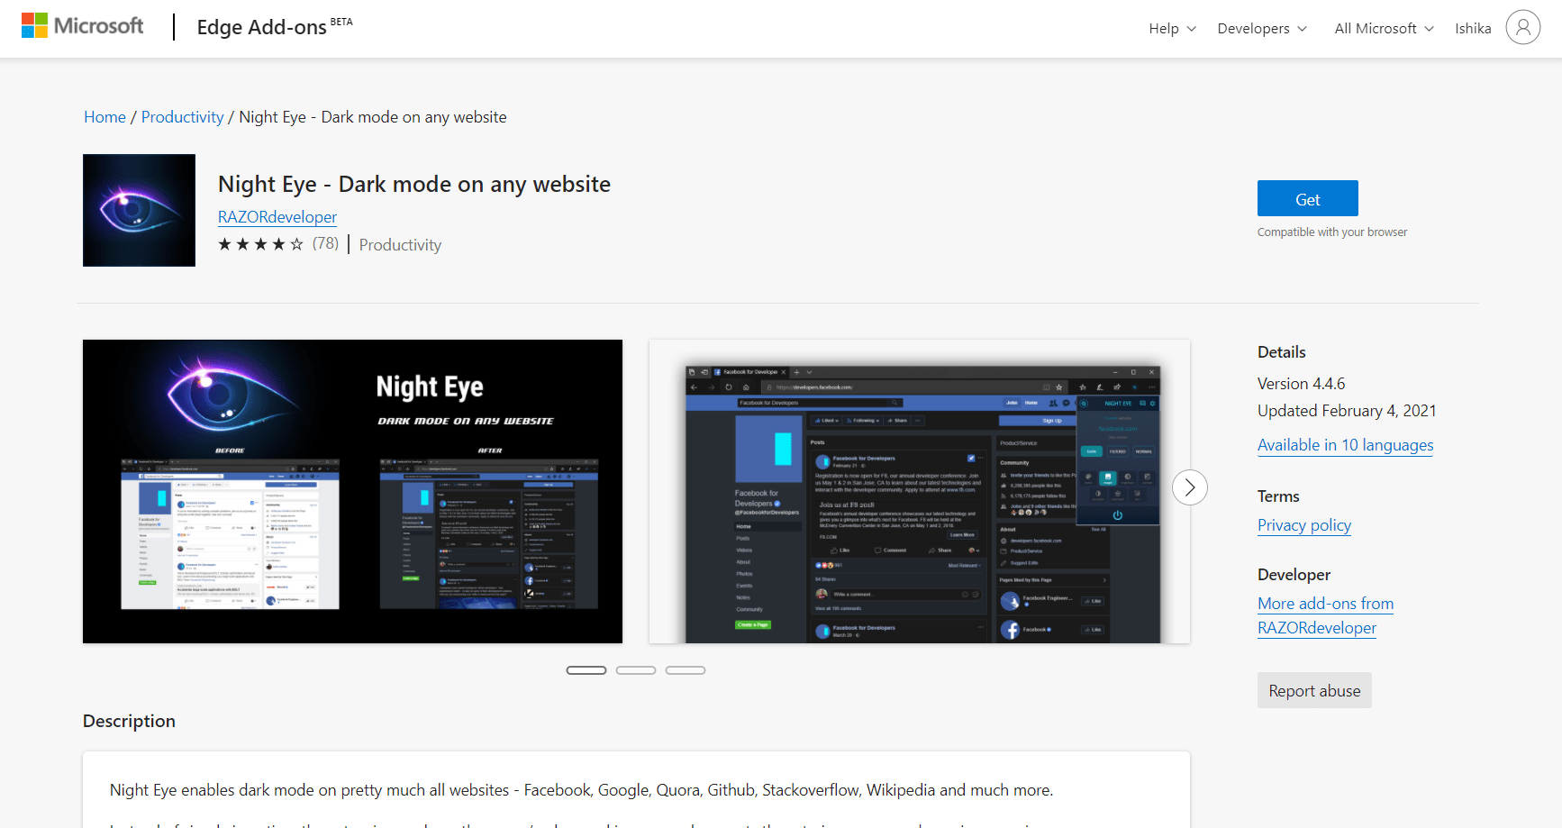Screen dimensions: 1562x828
Task: Click the Microsoft logo
Action: 82,25
